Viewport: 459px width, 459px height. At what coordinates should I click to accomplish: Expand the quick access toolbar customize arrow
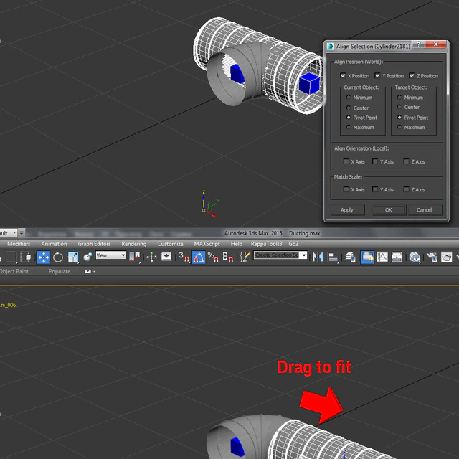point(22,233)
